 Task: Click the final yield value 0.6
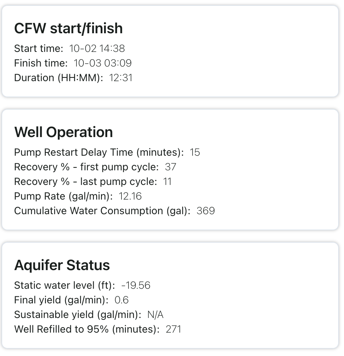click(x=121, y=300)
